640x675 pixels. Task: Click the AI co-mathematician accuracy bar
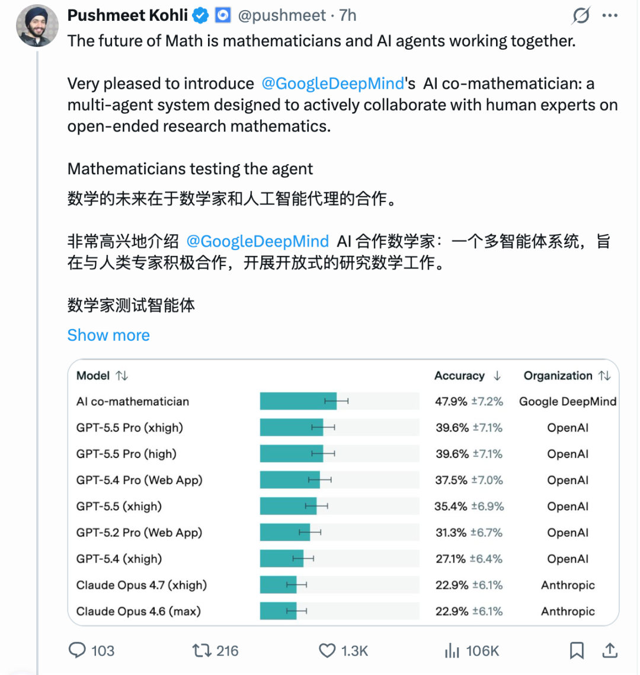pos(340,401)
